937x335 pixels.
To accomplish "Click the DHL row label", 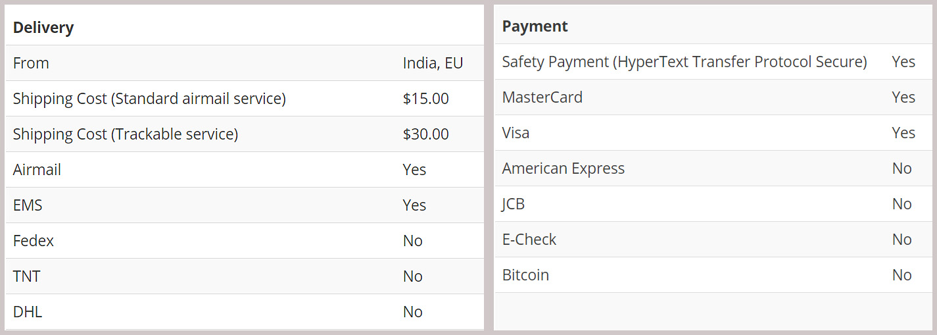I will pyautogui.click(x=28, y=312).
